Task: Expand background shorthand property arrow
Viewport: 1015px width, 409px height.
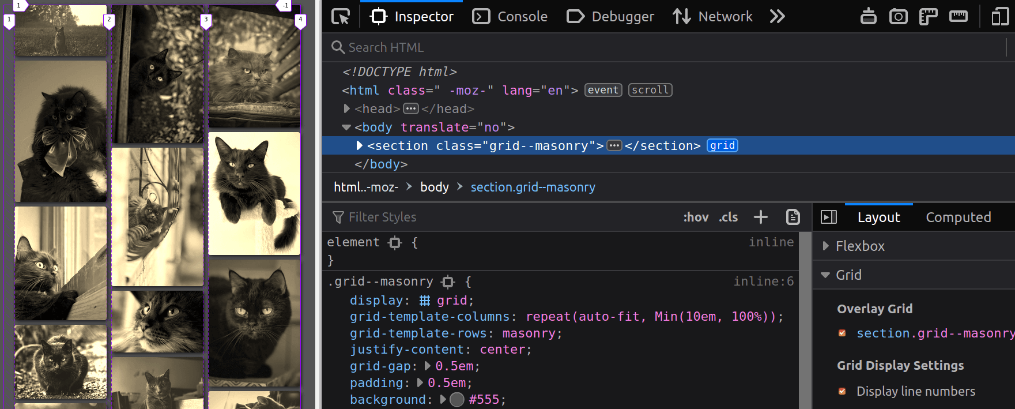Action: 443,399
